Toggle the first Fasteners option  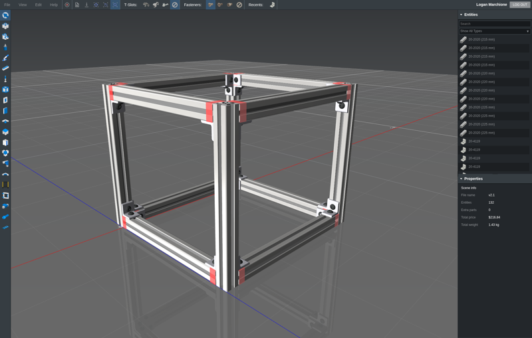(x=210, y=5)
